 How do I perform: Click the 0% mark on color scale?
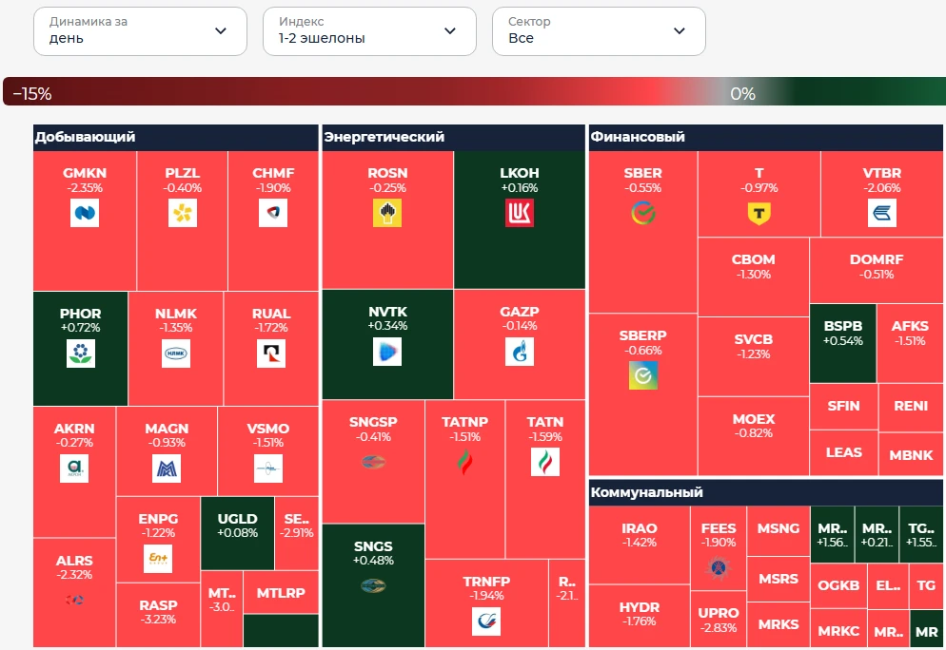(742, 93)
